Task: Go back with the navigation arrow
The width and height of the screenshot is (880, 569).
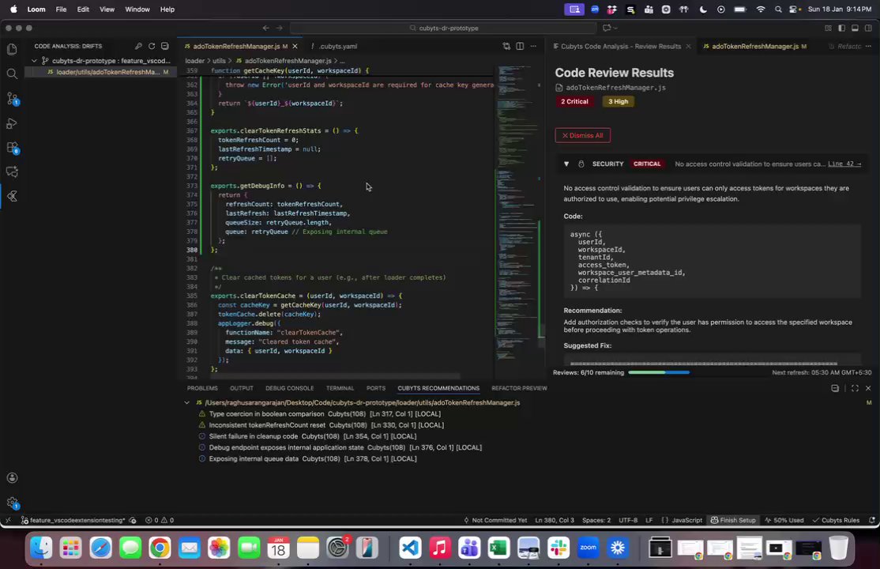Action: click(x=266, y=28)
